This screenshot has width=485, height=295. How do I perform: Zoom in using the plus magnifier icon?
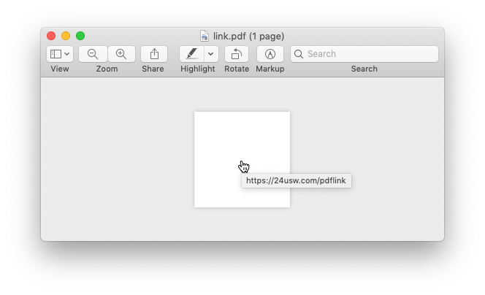pyautogui.click(x=121, y=54)
